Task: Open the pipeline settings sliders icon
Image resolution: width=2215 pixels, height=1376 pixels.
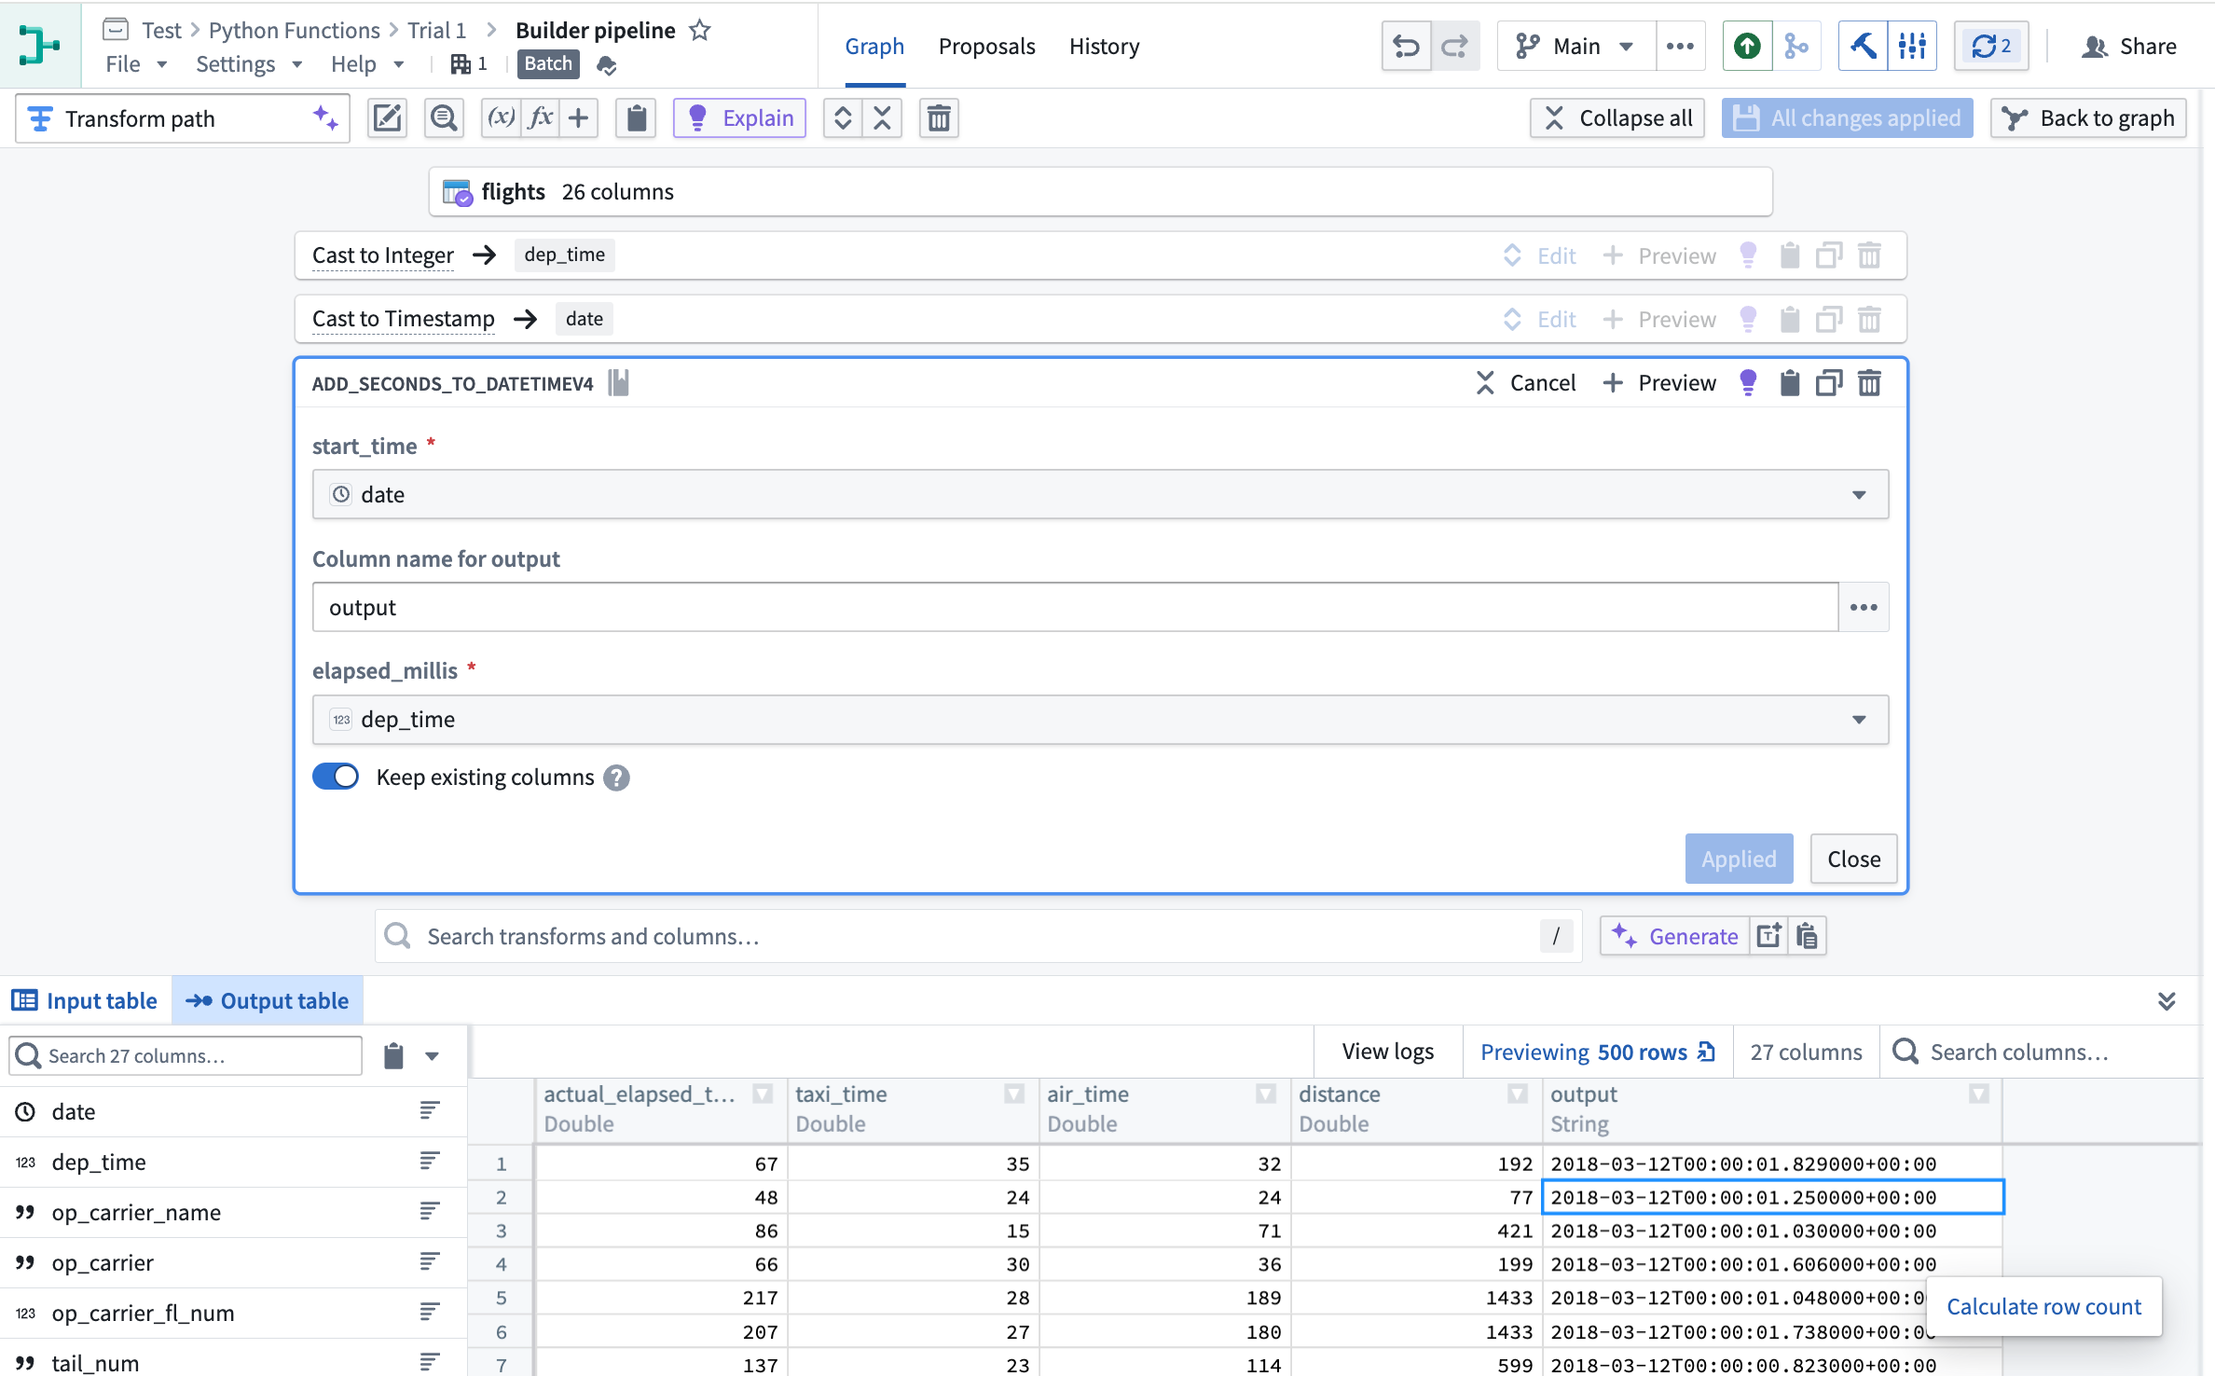Action: tap(1912, 46)
